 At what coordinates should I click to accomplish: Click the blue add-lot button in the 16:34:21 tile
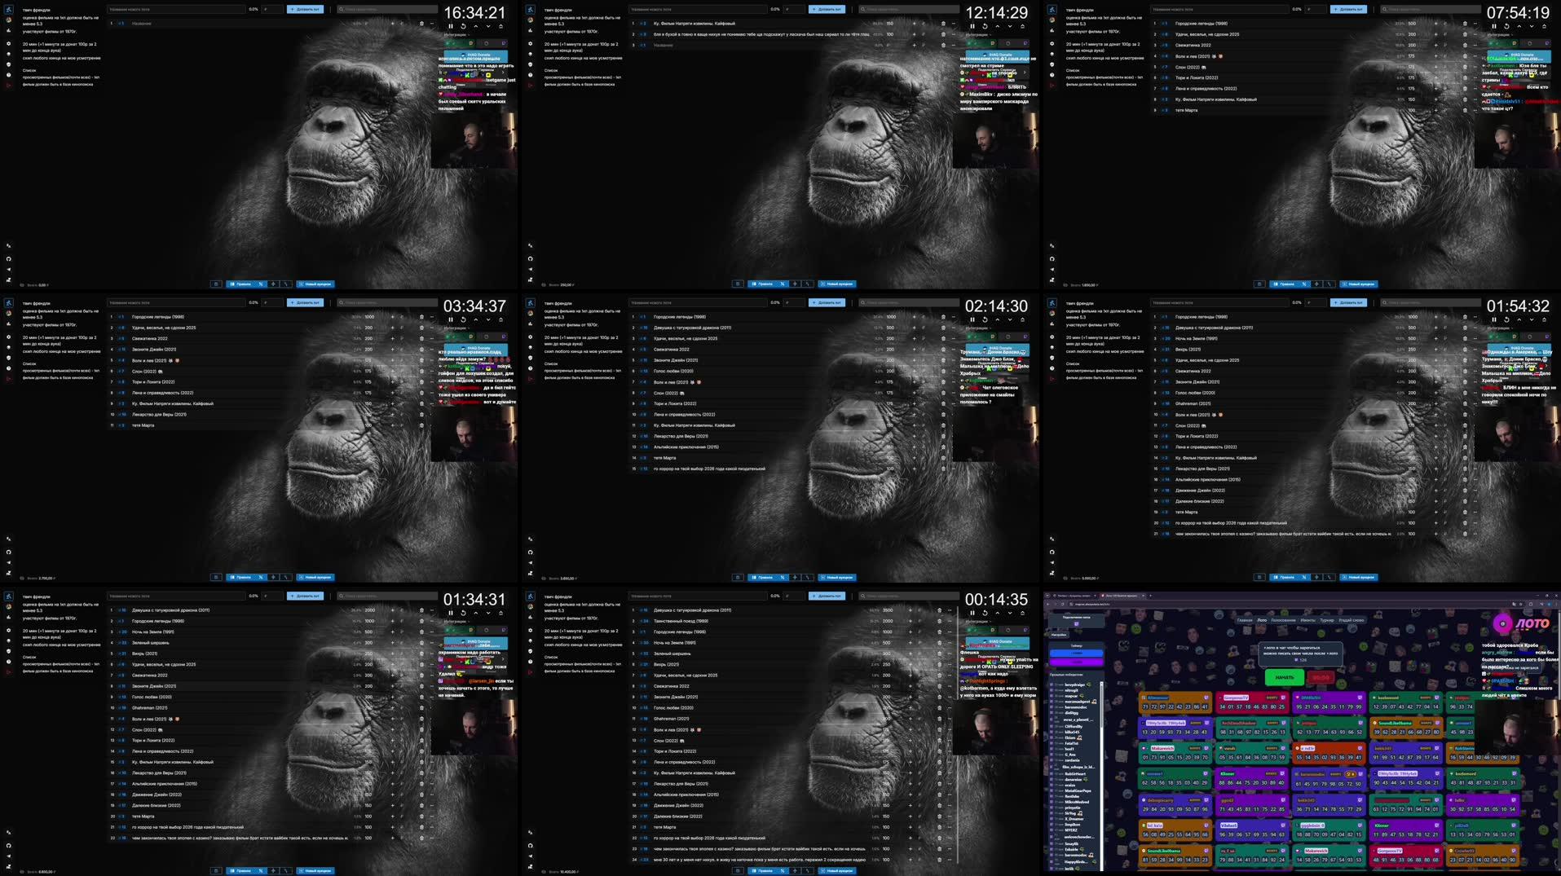[305, 9]
